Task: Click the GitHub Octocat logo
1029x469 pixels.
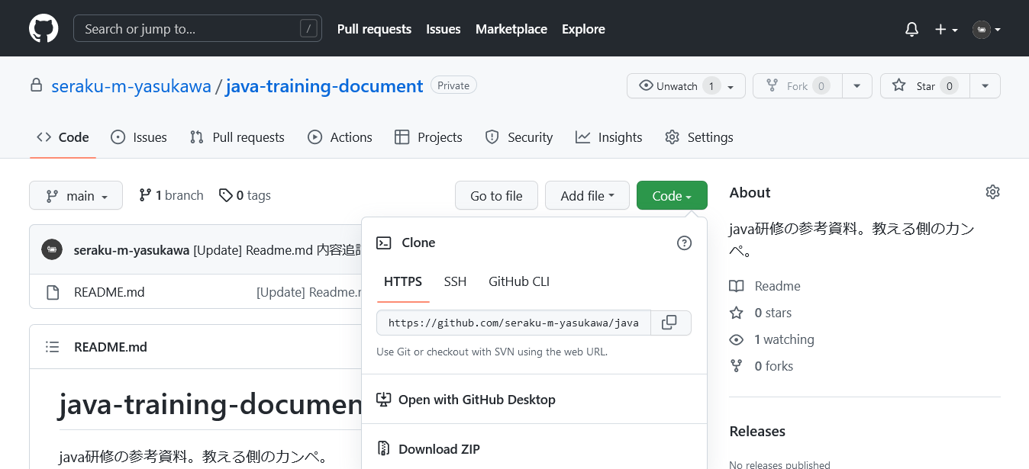Action: (44, 29)
